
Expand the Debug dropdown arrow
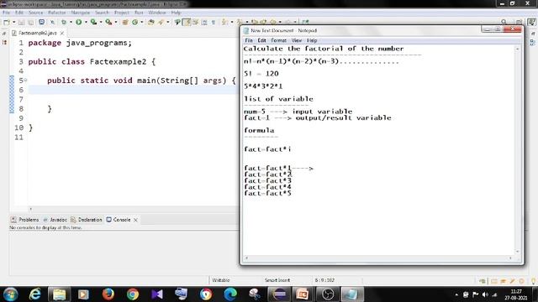tap(71, 23)
